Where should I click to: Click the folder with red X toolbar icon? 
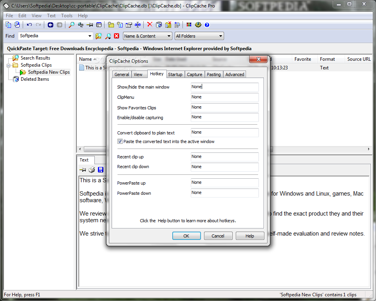[168, 25]
